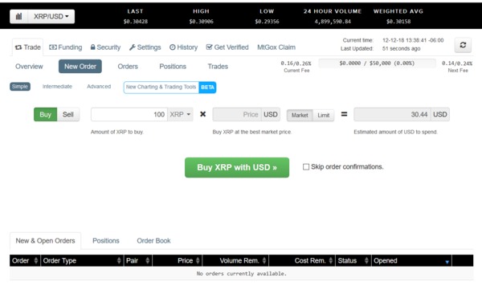482x290 pixels.
Task: Select the Market order type
Action: tap(300, 116)
